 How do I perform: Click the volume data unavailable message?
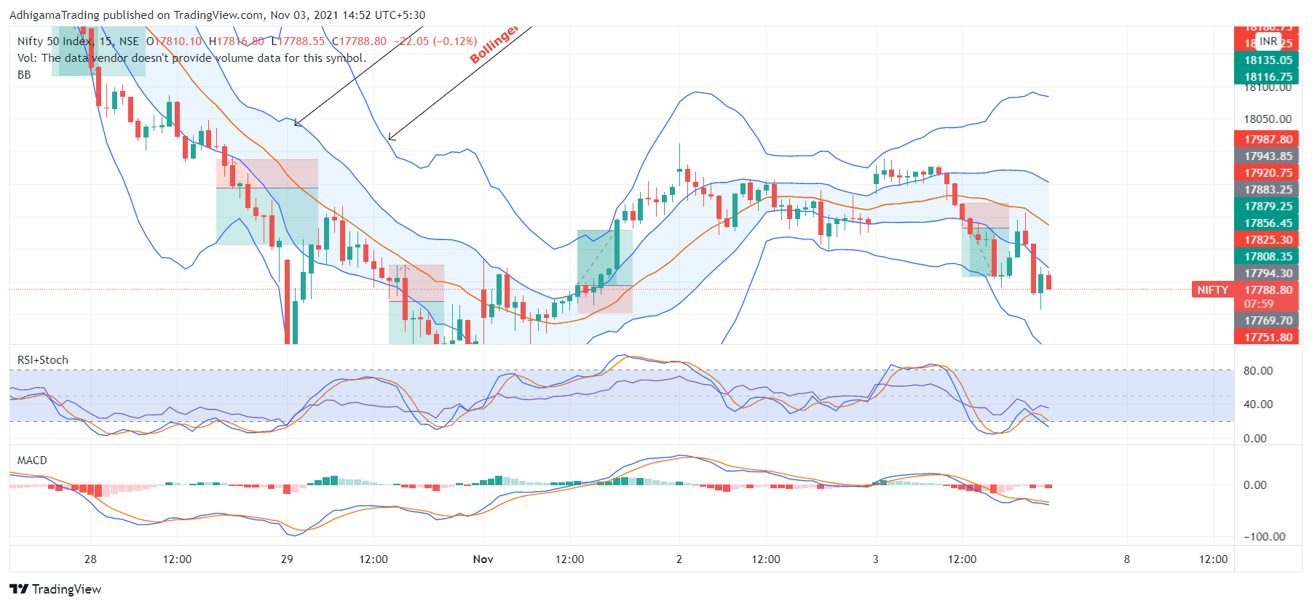pyautogui.click(x=191, y=58)
